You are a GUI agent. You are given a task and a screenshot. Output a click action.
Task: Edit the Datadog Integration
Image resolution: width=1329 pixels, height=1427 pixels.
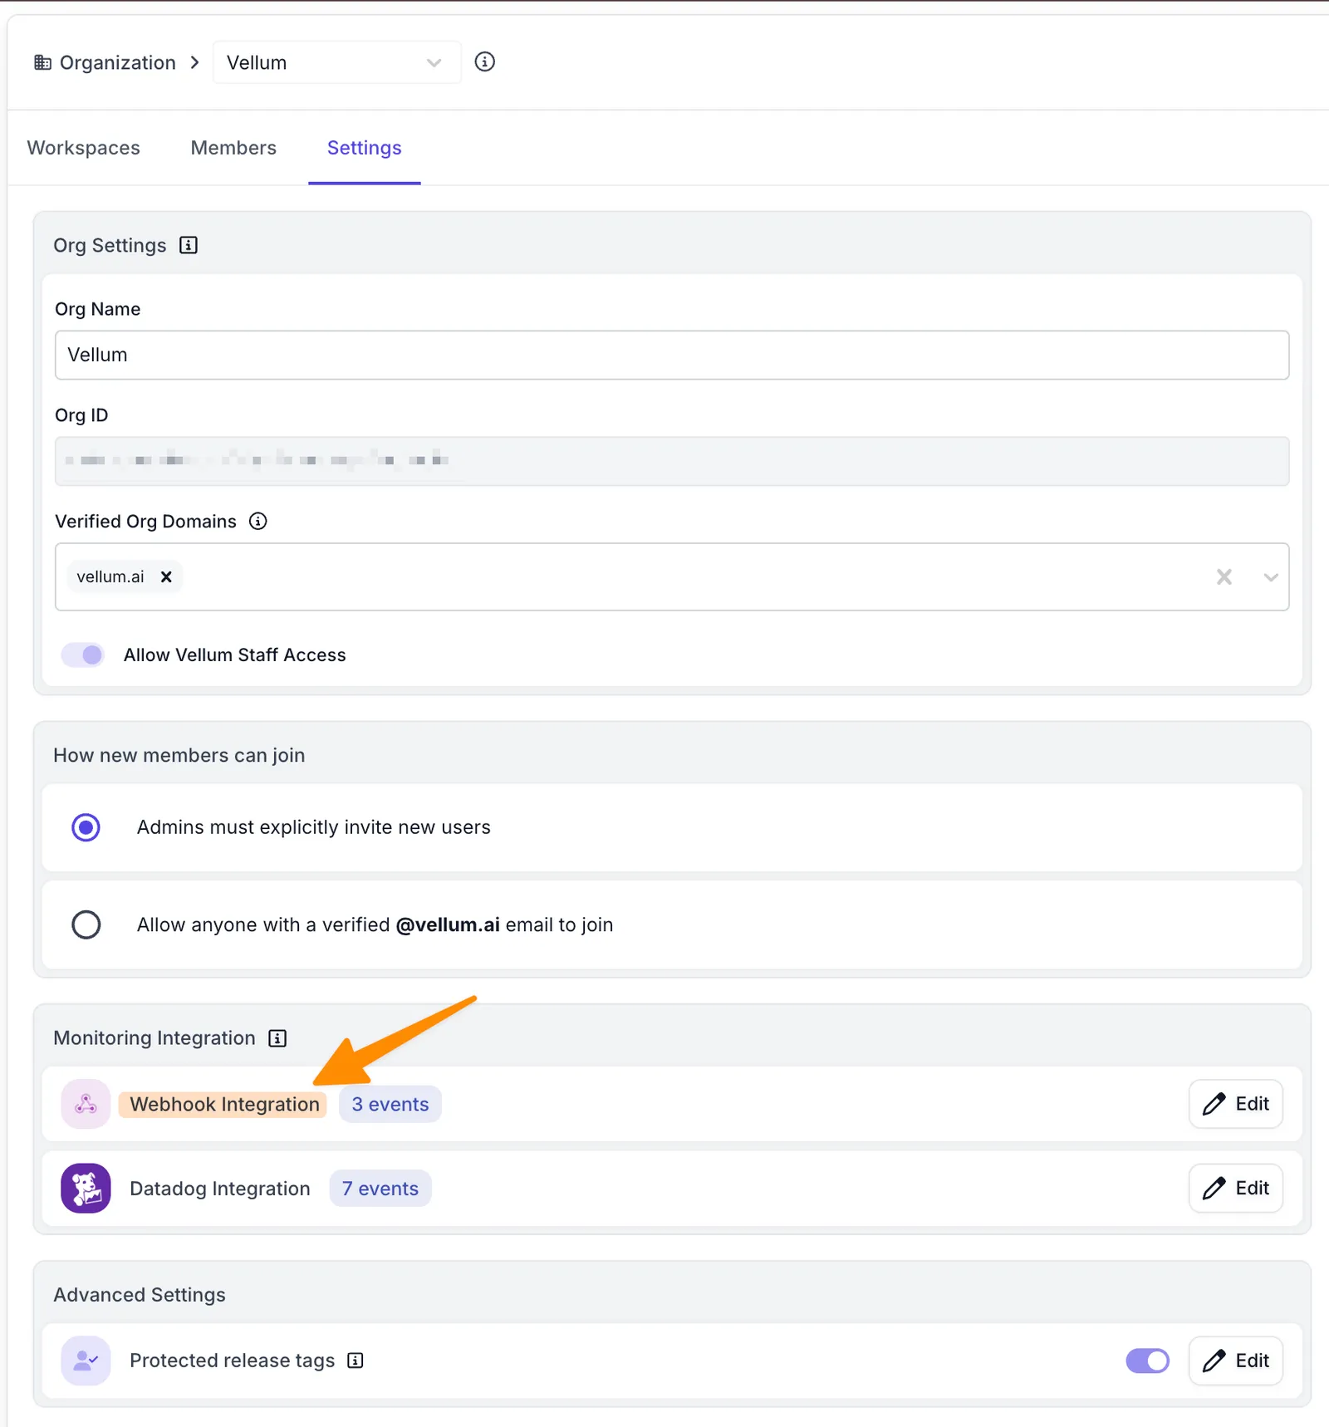[x=1235, y=1188]
